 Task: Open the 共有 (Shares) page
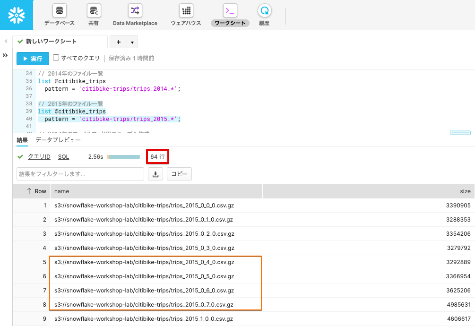(94, 11)
